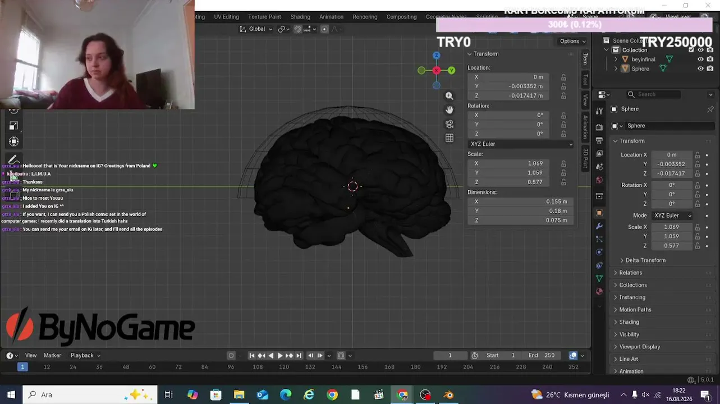Toggle the camera view icon in viewport
Viewport: 720px width, 404px height.
(x=449, y=124)
